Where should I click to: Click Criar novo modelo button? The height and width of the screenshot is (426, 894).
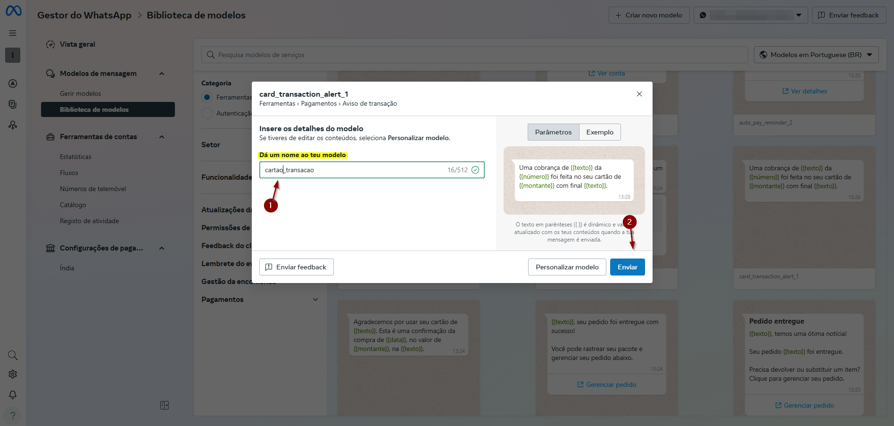tap(649, 15)
